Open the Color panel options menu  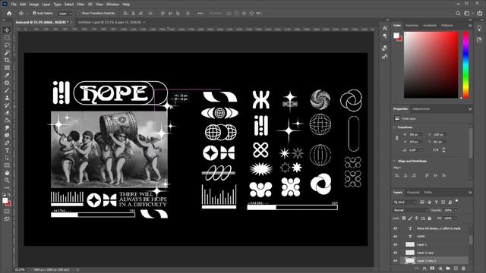pyautogui.click(x=470, y=26)
